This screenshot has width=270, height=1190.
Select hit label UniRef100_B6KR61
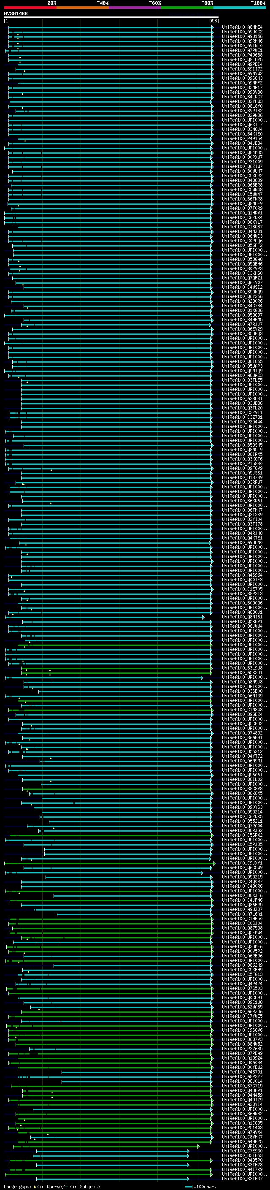point(242,501)
